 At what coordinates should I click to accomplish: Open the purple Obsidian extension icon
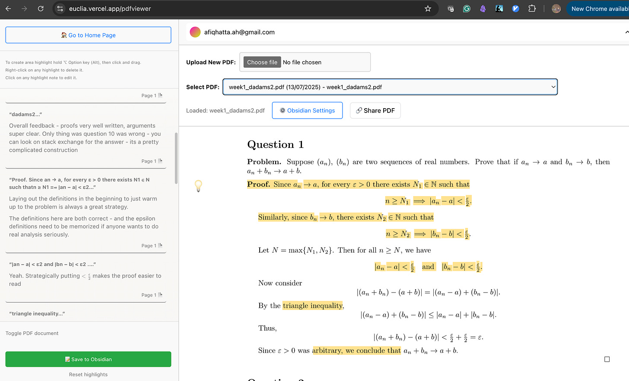click(483, 9)
